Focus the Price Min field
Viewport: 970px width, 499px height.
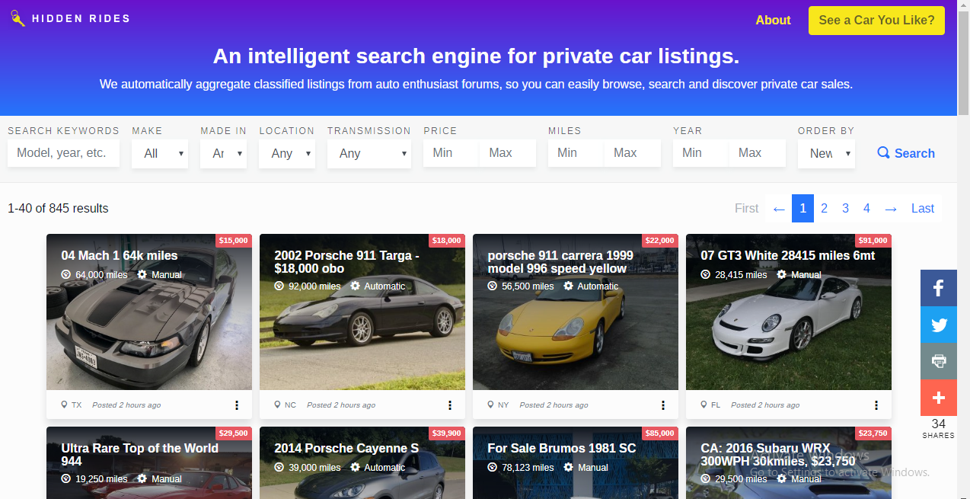click(x=451, y=153)
